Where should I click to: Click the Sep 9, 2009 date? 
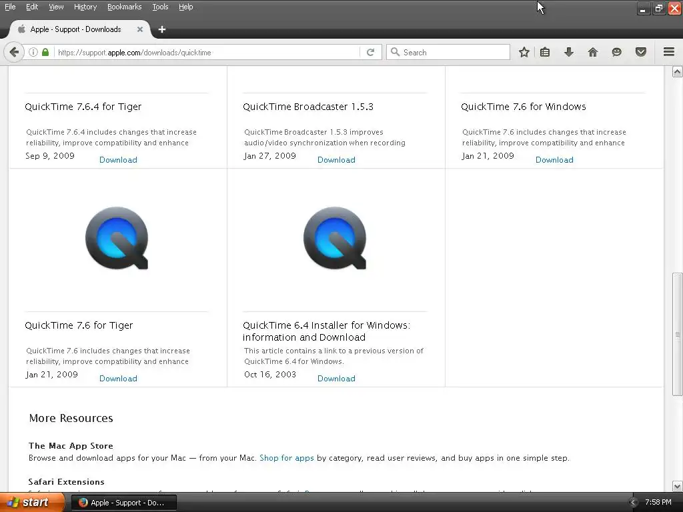[x=50, y=156]
